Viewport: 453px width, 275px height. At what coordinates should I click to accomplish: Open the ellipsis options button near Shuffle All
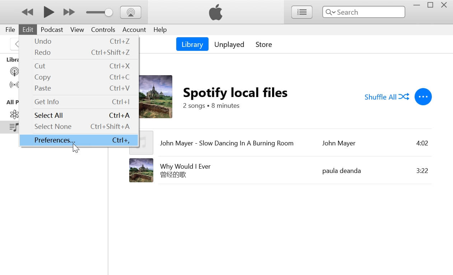click(423, 97)
